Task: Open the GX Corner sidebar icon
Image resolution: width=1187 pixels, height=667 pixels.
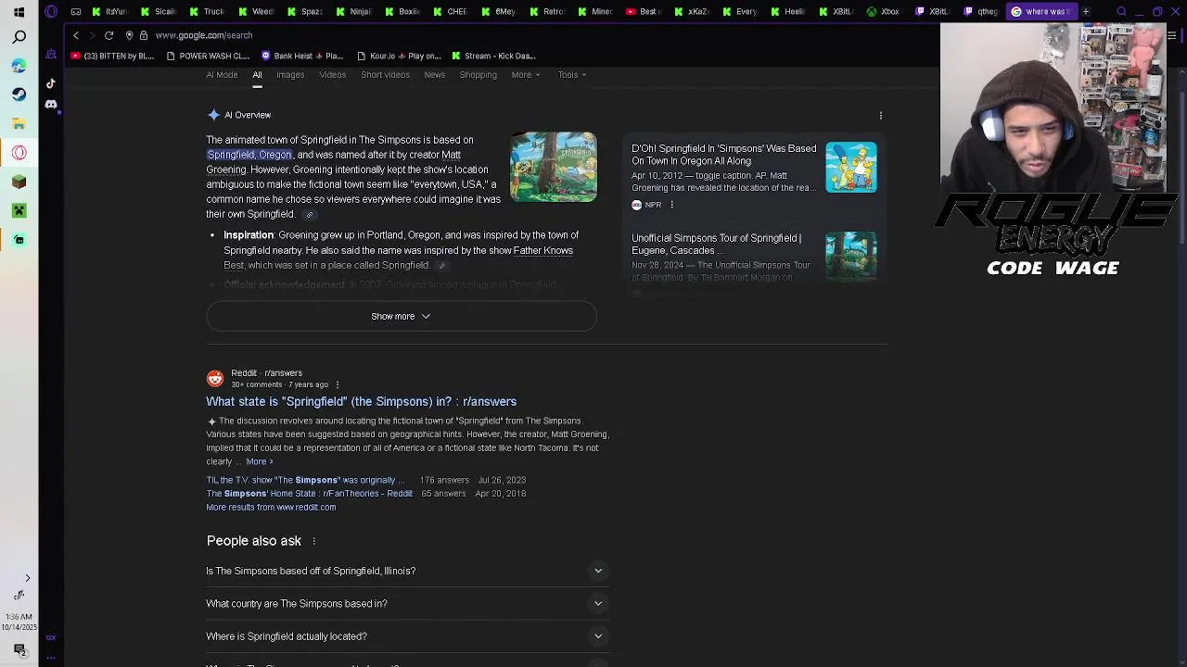Action: click(51, 637)
